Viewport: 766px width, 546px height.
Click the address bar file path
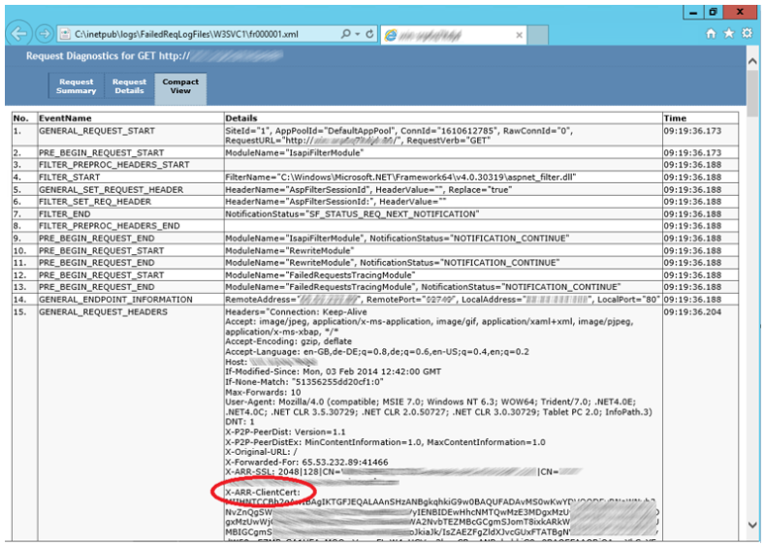tap(186, 35)
